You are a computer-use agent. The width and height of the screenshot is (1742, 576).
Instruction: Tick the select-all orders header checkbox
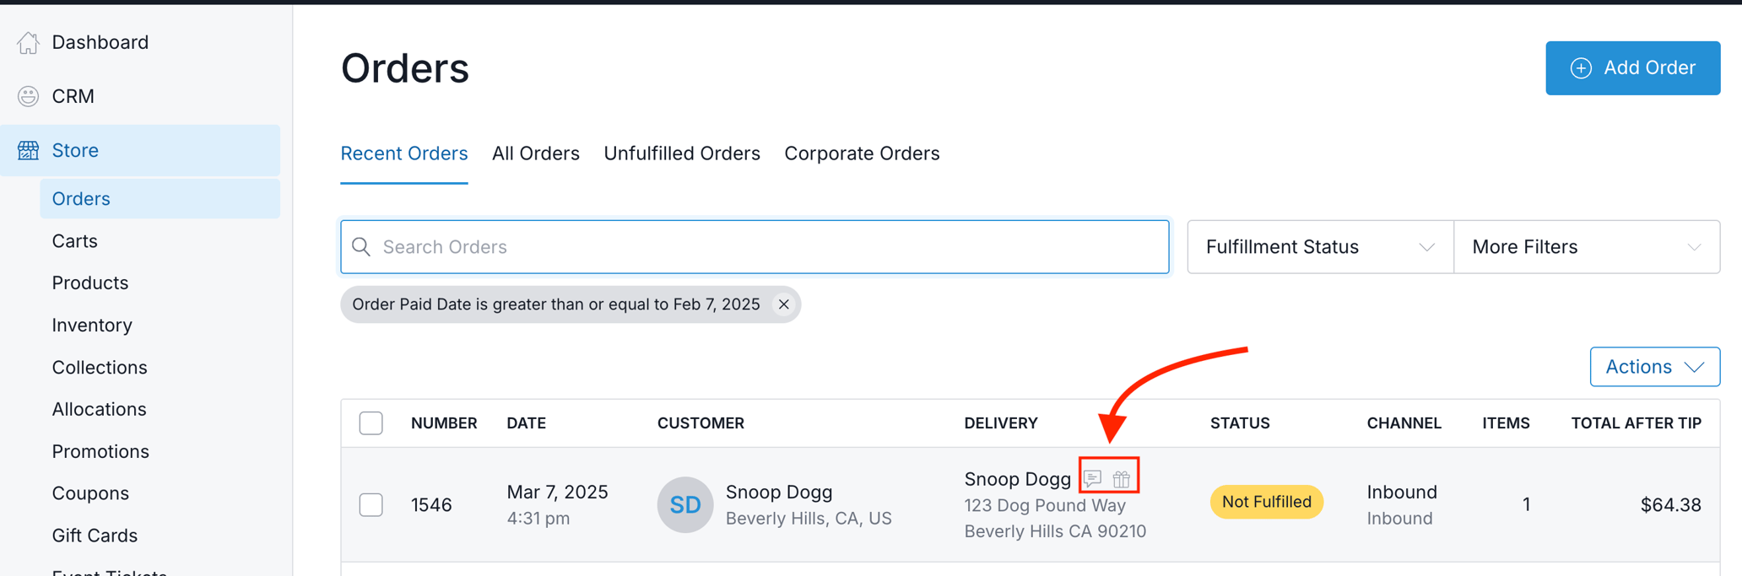[x=371, y=423]
